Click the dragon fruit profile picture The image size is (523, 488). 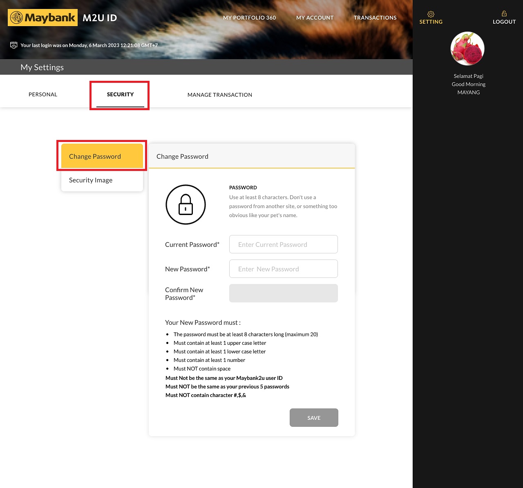(467, 49)
